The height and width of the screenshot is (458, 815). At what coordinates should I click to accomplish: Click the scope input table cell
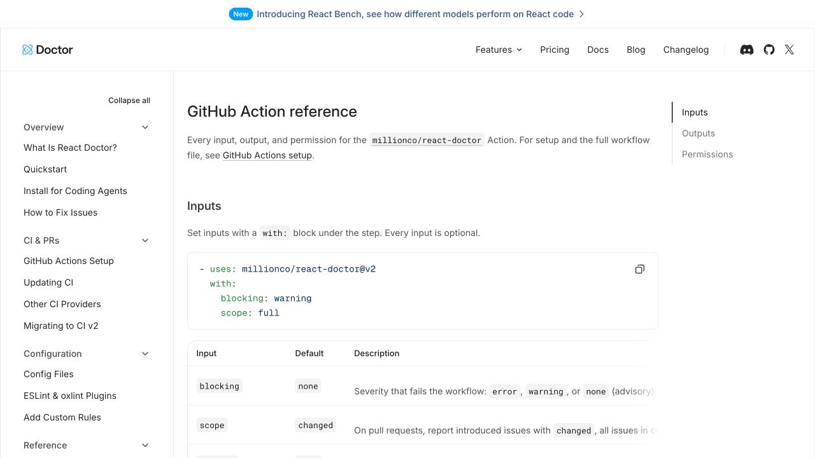click(x=212, y=426)
